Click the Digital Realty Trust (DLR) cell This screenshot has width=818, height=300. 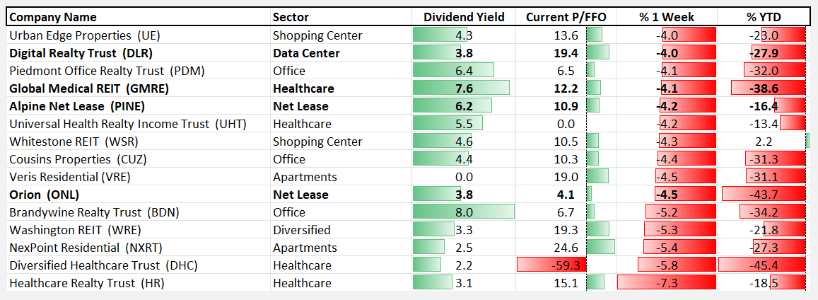pyautogui.click(x=81, y=53)
